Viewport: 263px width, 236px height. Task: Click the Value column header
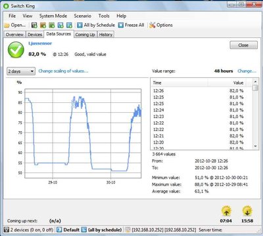coord(227,83)
